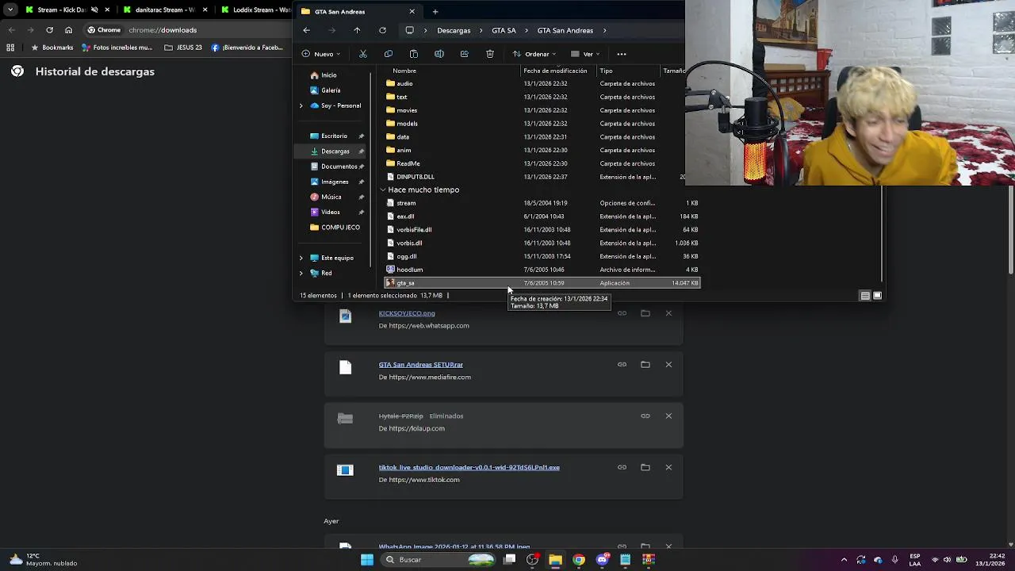The height and width of the screenshot is (571, 1015).
Task: Unmute the Stream - Kick Dashboard tab
Action: coord(94,10)
